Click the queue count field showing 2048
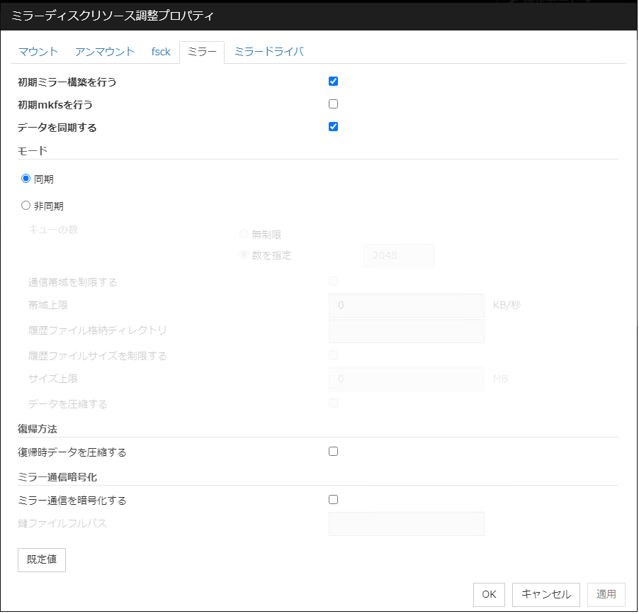639x614 pixels. tap(398, 256)
